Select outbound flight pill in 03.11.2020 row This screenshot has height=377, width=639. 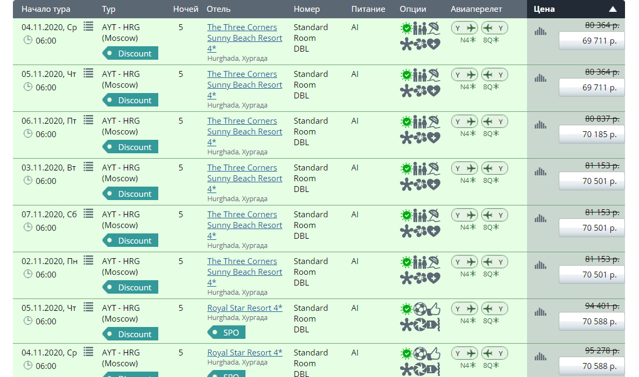point(464,168)
